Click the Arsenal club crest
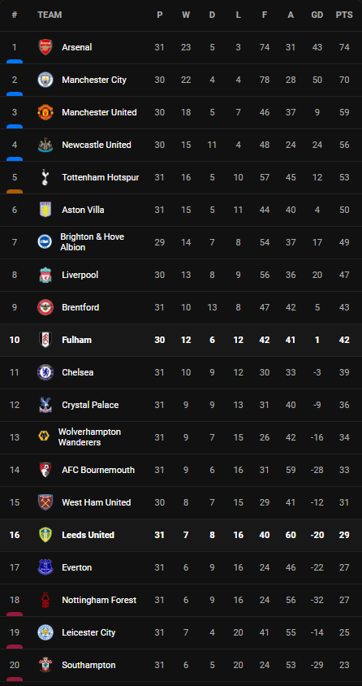The height and width of the screenshot is (686, 362). 45,47
